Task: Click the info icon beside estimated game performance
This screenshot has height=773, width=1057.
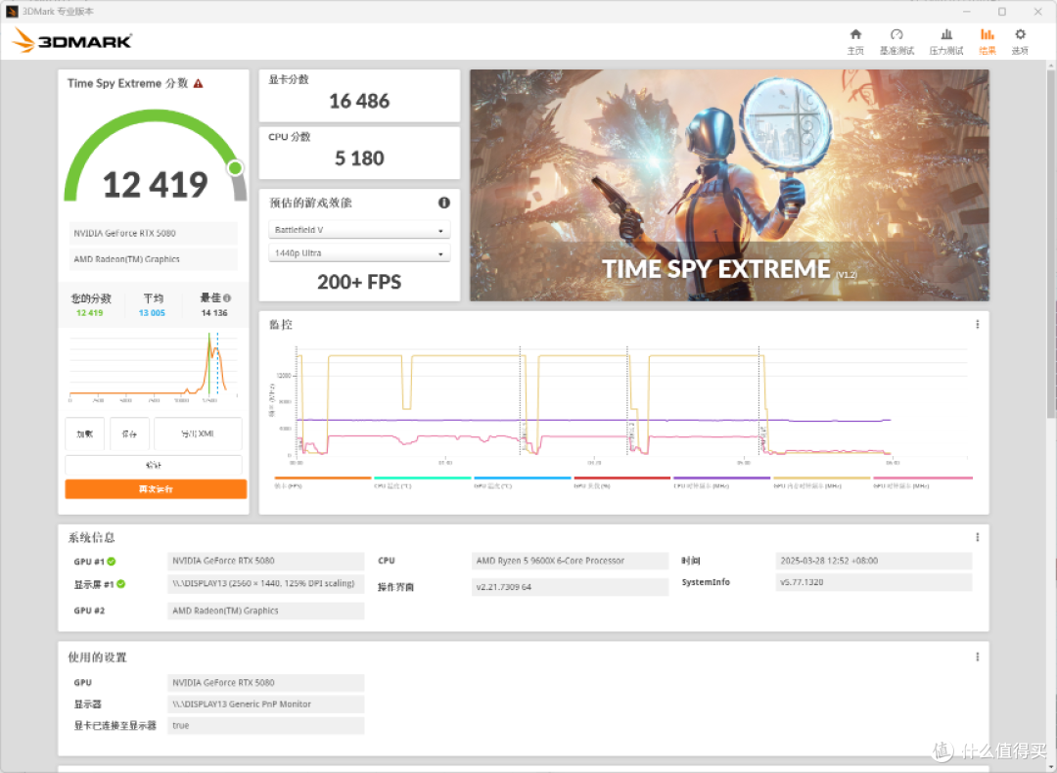Action: tap(443, 203)
